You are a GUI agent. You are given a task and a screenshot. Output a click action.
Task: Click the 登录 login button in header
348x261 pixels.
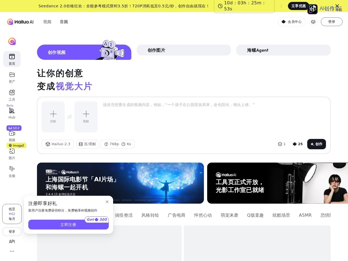tap(332, 22)
